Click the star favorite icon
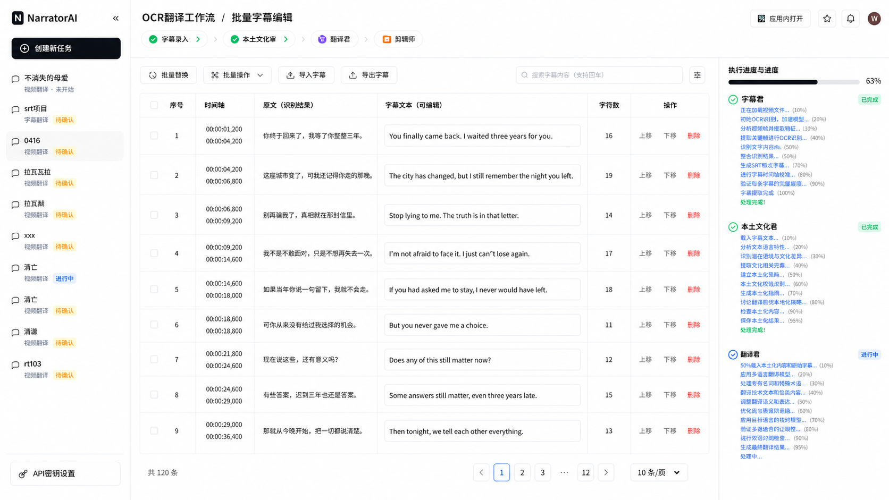The height and width of the screenshot is (500, 889). 827,19
